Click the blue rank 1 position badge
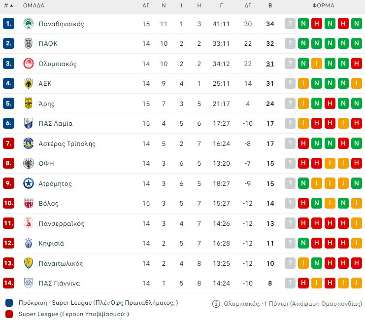The width and height of the screenshot is (365, 323). (8, 24)
